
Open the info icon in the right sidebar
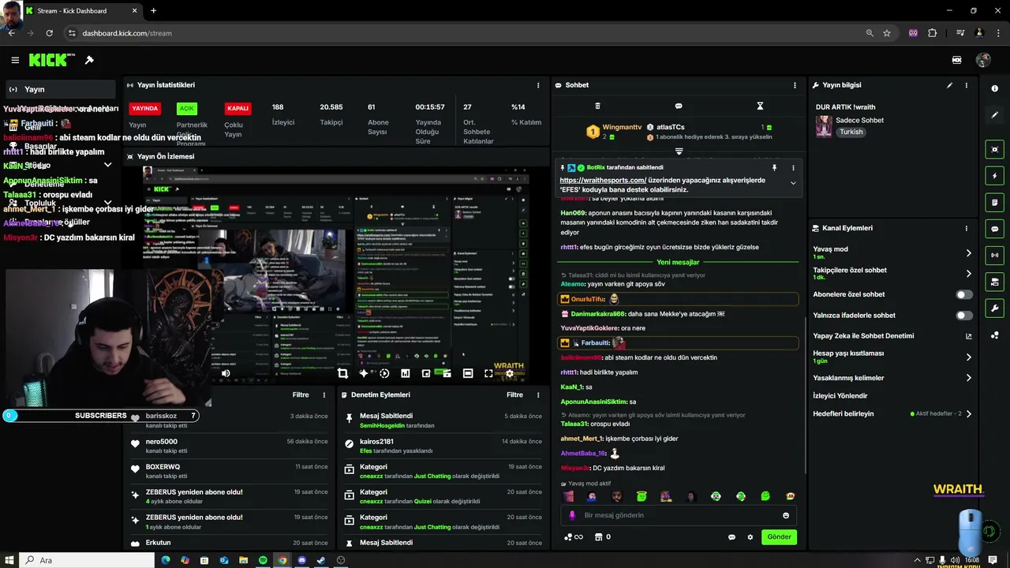[994, 88]
